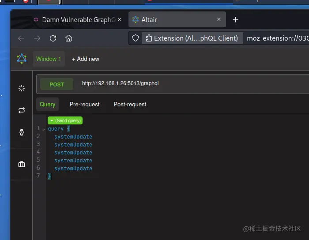
Task: Open the Pre-request tab
Action: pos(85,104)
